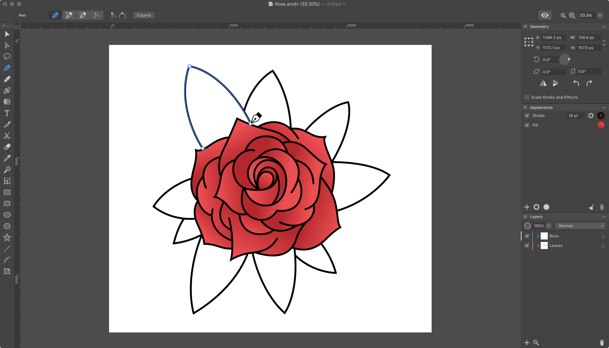
Task: Pick the Ellipse shape tool
Action: (7, 215)
